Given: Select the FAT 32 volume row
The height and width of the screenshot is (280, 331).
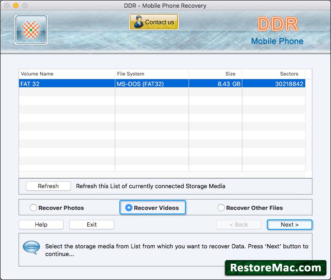Looking at the screenshot, I should pyautogui.click(x=162, y=84).
